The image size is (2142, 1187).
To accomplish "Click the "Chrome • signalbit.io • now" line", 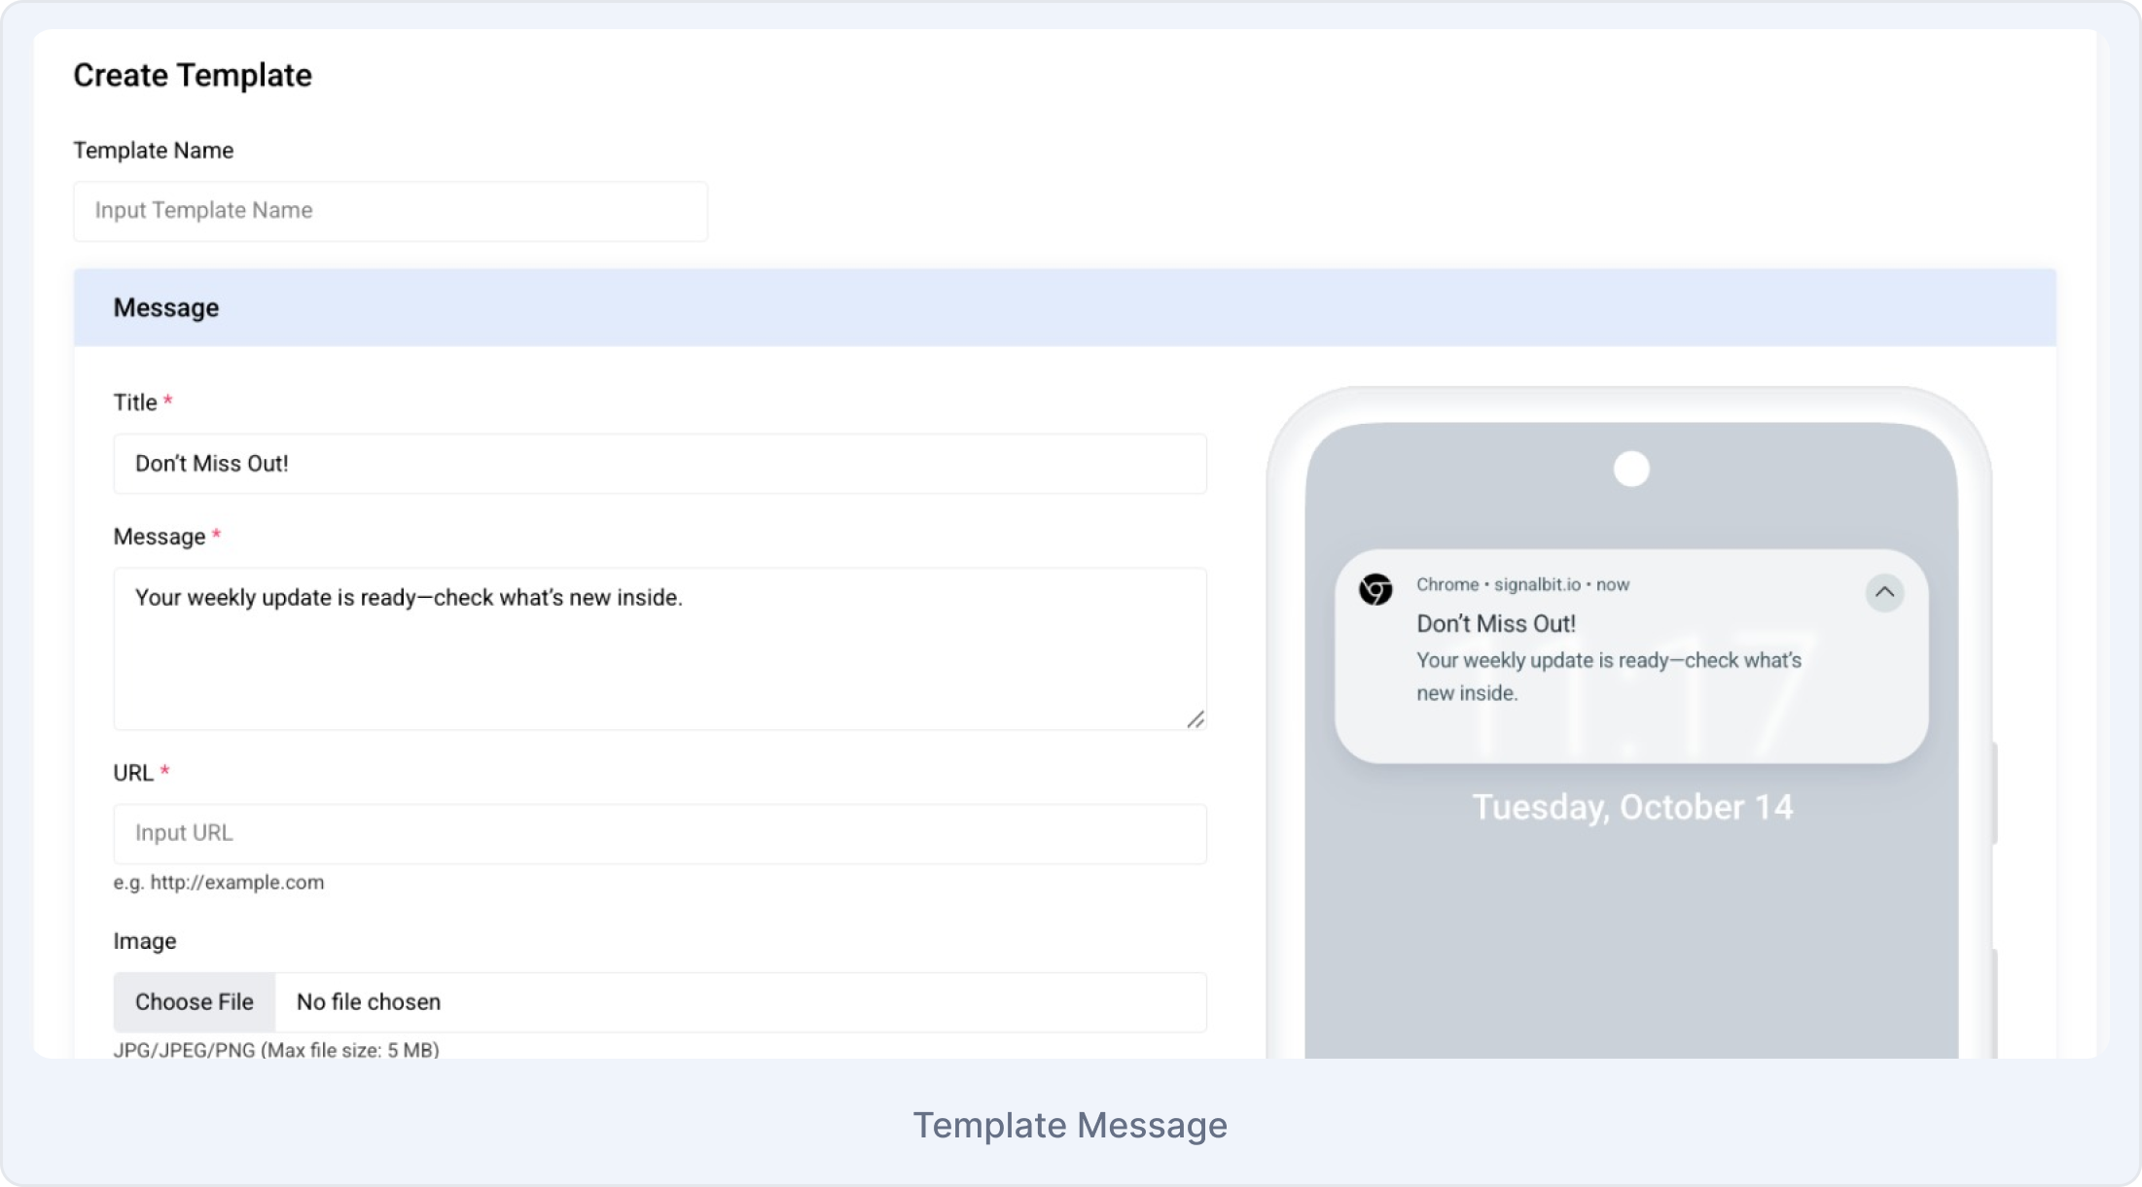I will 1522,584.
